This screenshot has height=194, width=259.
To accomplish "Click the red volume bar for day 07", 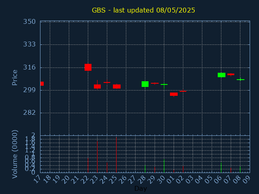I will coord(231,170).
